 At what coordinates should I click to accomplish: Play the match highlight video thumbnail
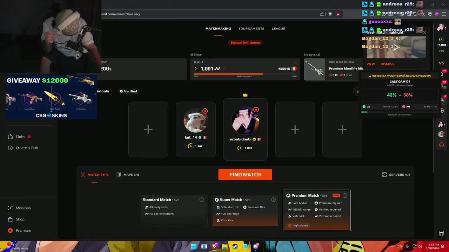coord(396,47)
